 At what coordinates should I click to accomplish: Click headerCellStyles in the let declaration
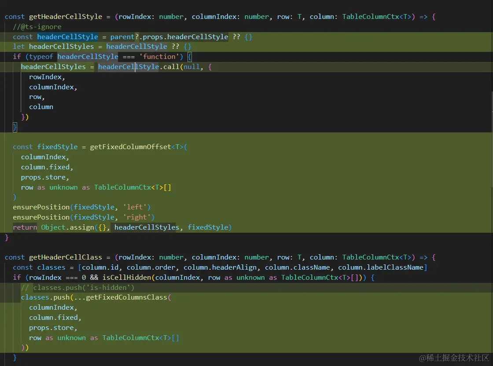(61, 47)
